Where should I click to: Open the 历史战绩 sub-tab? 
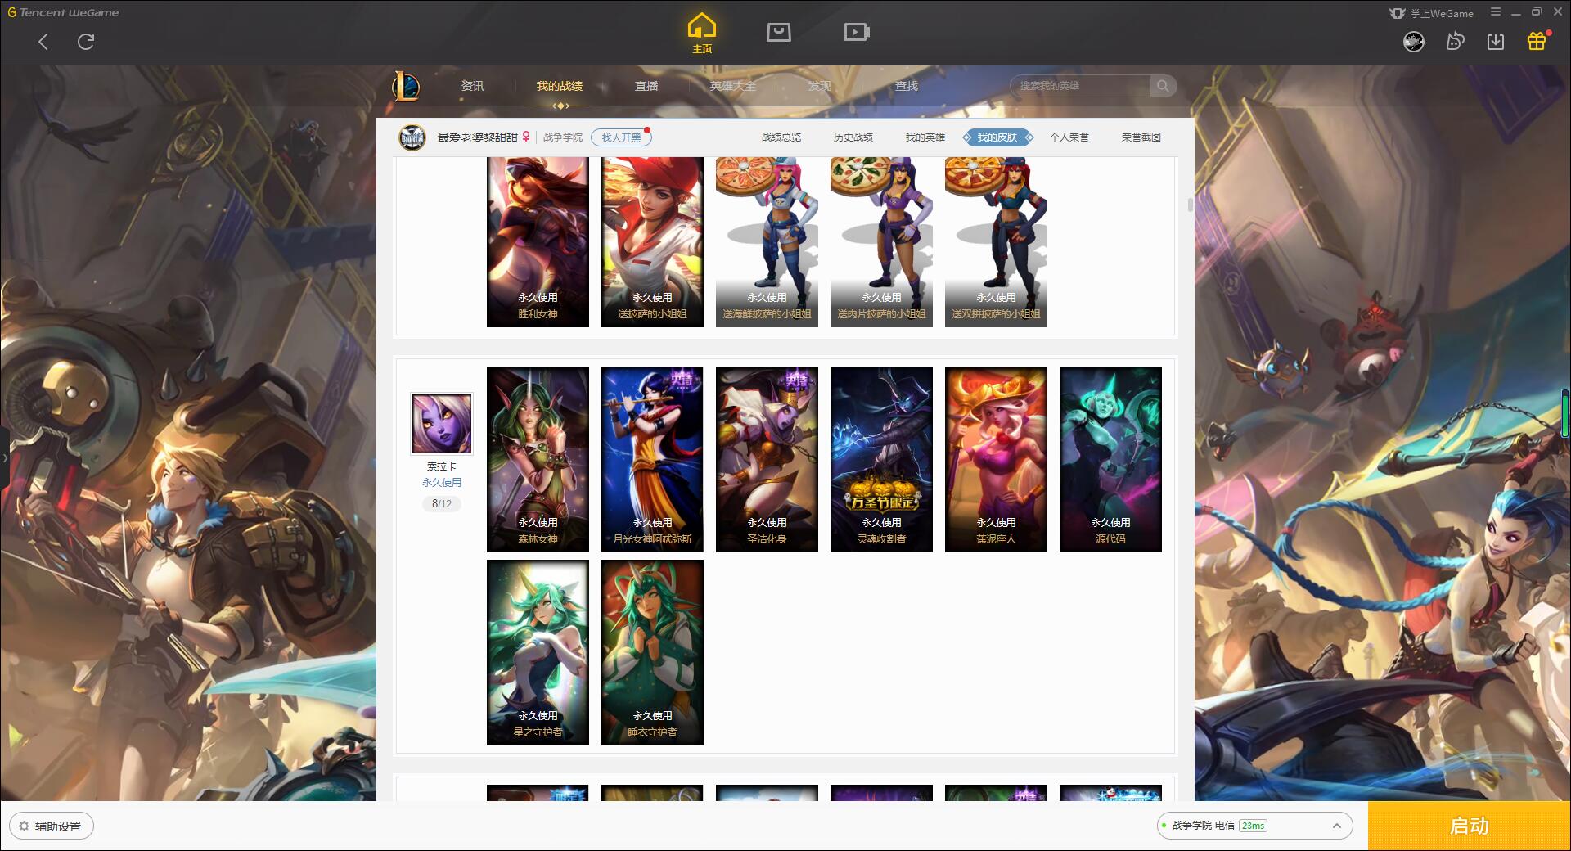(853, 137)
